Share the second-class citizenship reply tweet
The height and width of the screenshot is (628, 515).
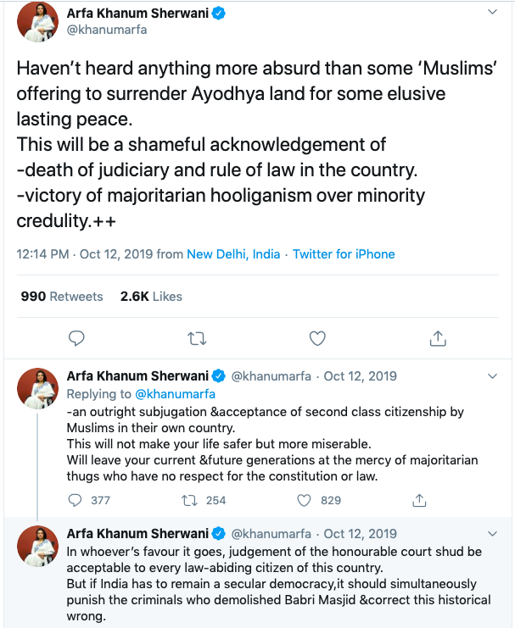coord(417,500)
